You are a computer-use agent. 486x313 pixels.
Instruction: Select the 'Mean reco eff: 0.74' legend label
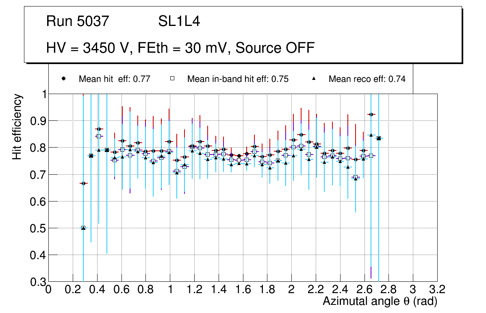point(367,79)
